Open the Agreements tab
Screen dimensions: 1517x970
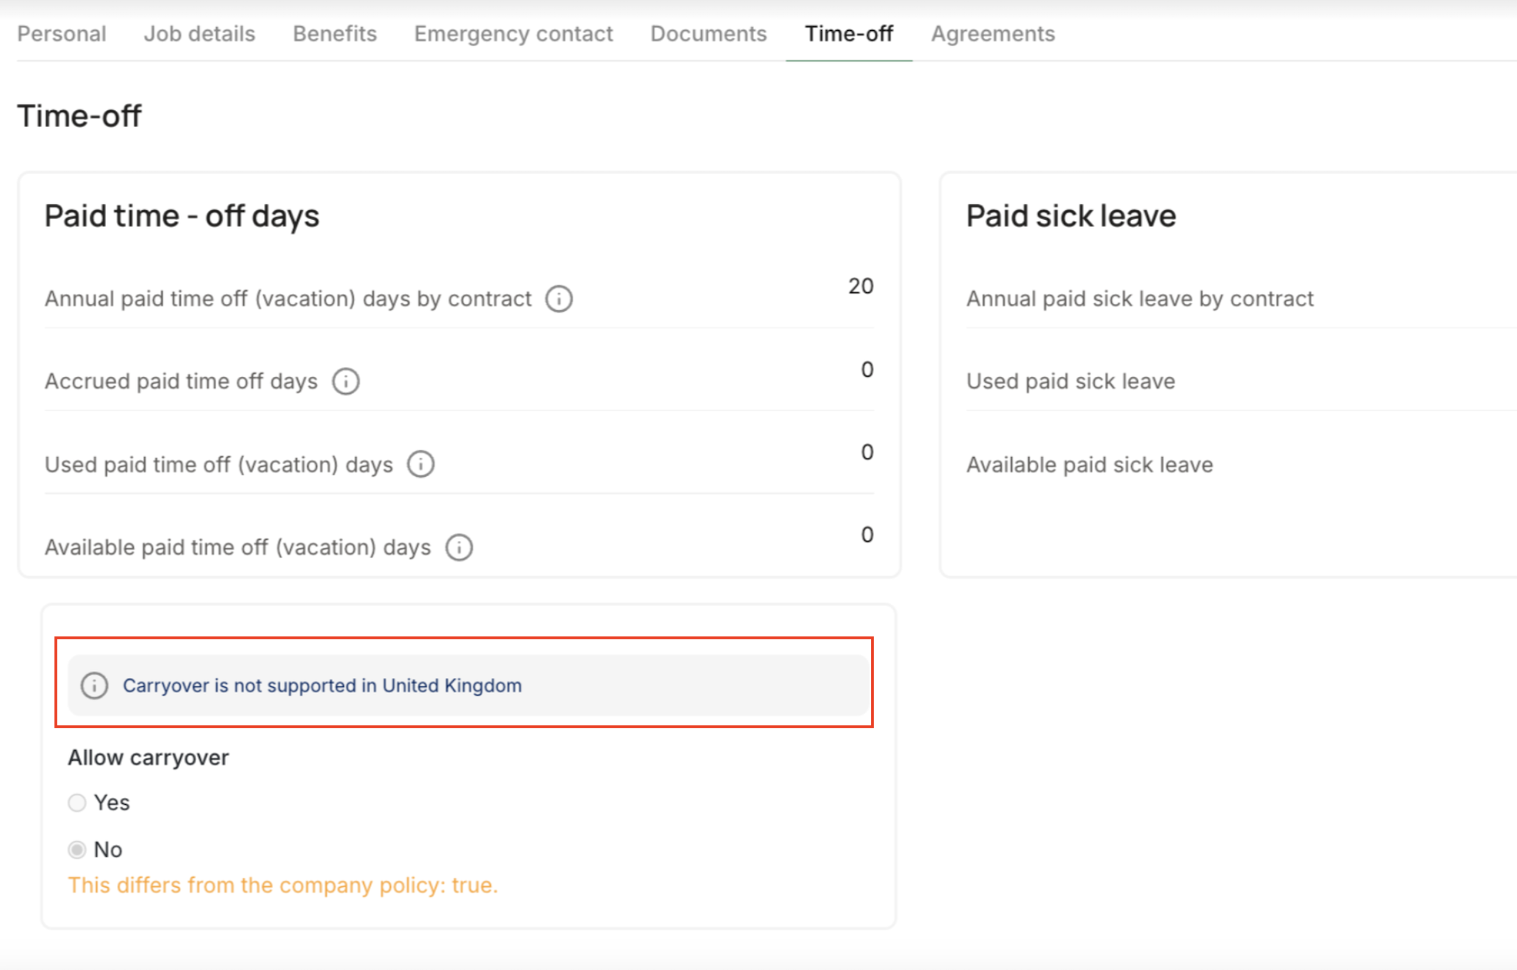pyautogui.click(x=993, y=34)
